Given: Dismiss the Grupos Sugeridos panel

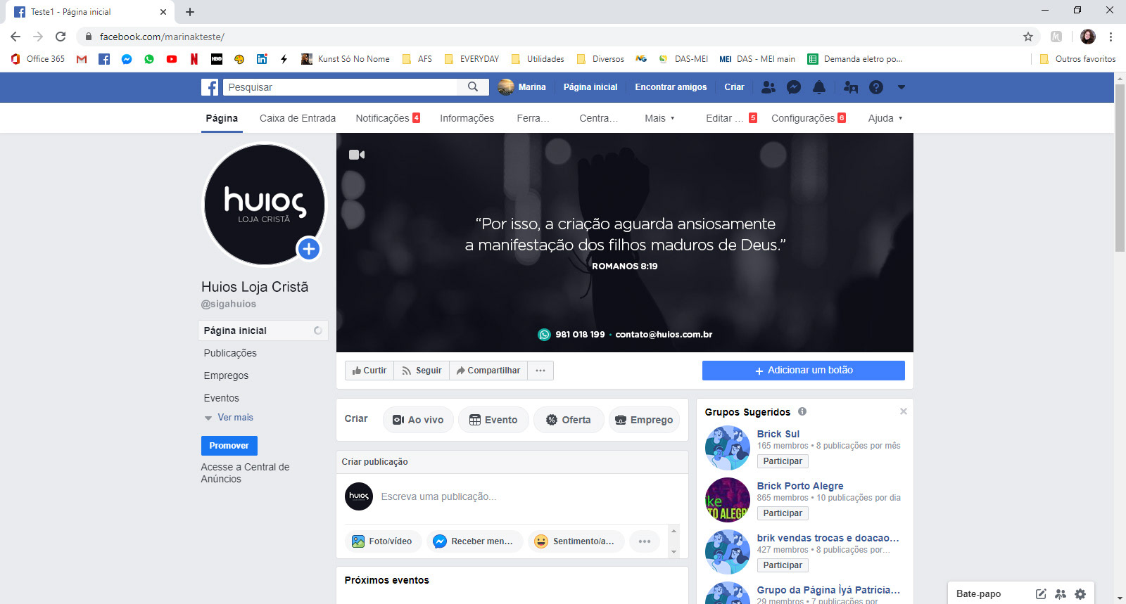Looking at the screenshot, I should coord(904,411).
